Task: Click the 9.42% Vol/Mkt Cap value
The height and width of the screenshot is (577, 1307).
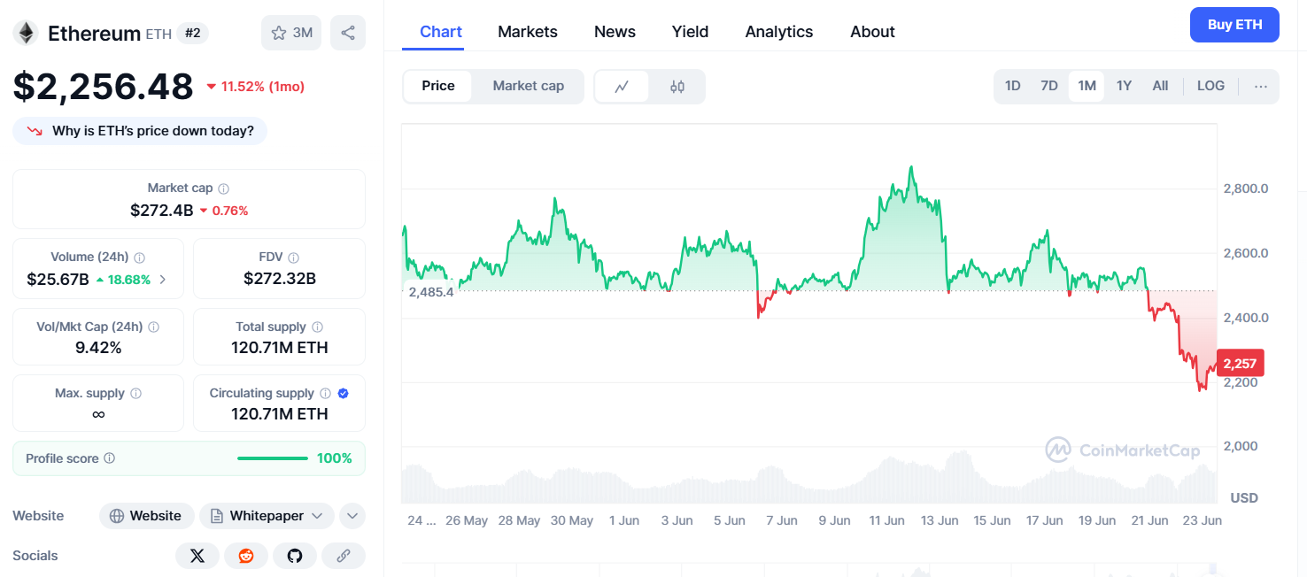Action: tap(98, 348)
